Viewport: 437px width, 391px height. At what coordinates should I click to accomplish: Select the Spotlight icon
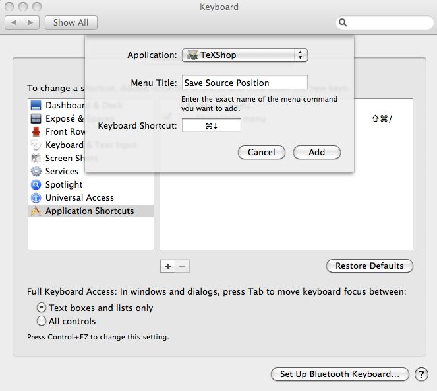[x=36, y=184]
